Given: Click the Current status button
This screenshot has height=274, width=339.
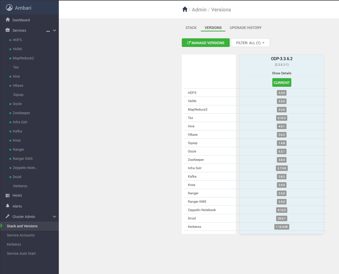Looking at the screenshot, I should tap(282, 82).
